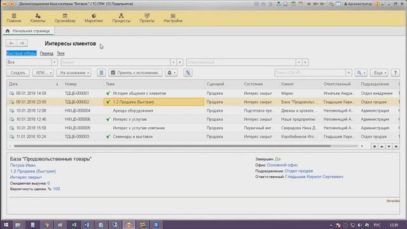Image resolution: width=407 pixels, height=229 pixels.
Task: Sort by the Дата column header
Action: pos(34,84)
